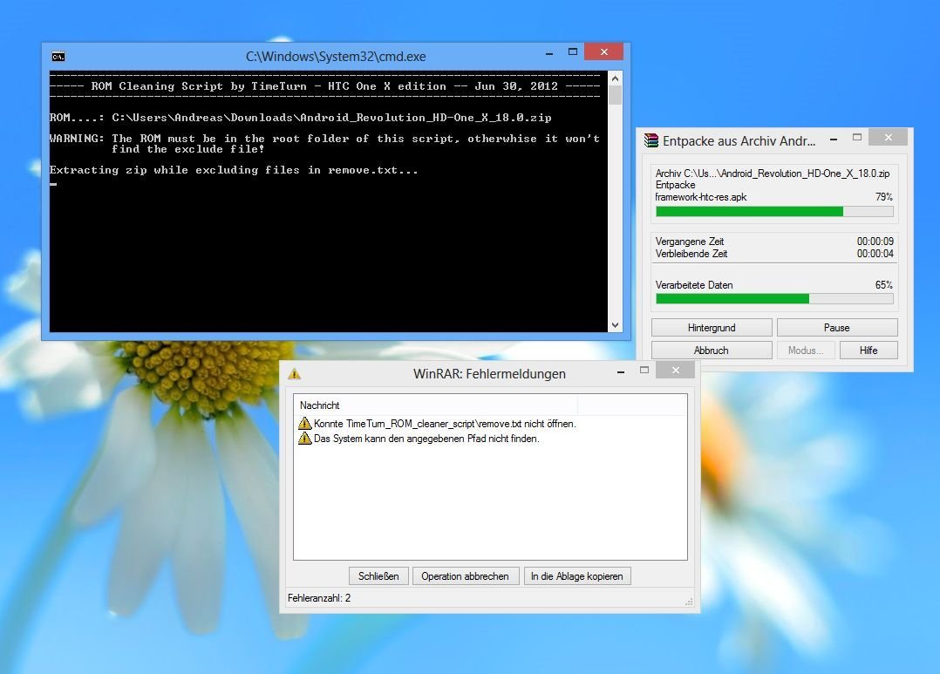The width and height of the screenshot is (940, 674).
Task: Click the 00:00:04 remaining time value
Action: point(875,254)
